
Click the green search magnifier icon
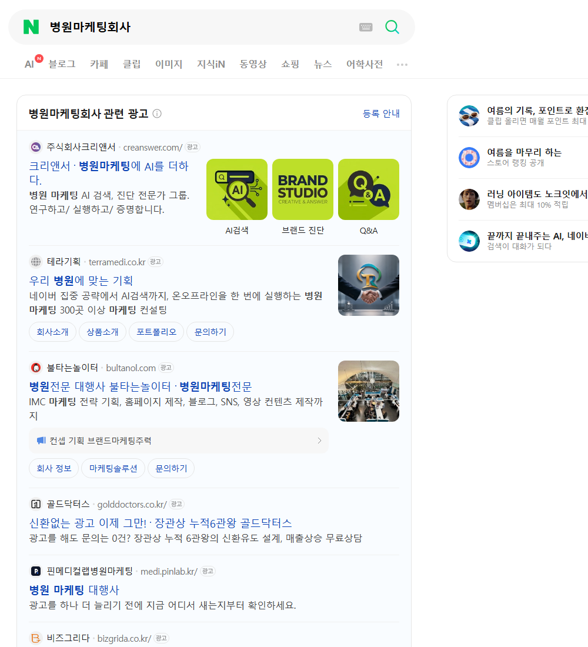(392, 27)
